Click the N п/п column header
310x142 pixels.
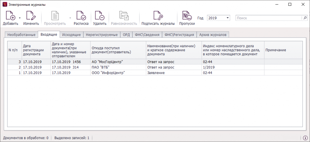coord(15,50)
